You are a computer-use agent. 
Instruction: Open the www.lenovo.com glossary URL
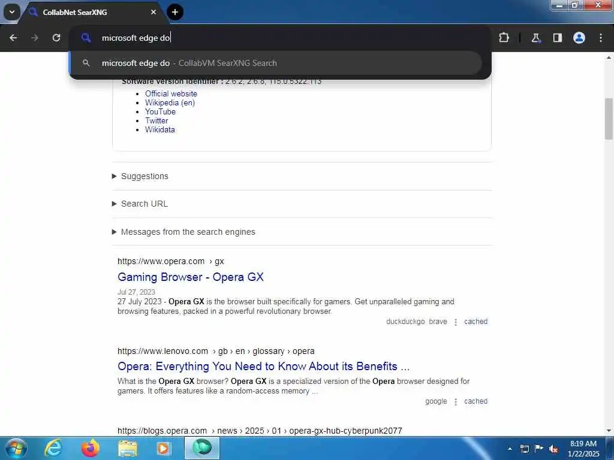(216, 351)
